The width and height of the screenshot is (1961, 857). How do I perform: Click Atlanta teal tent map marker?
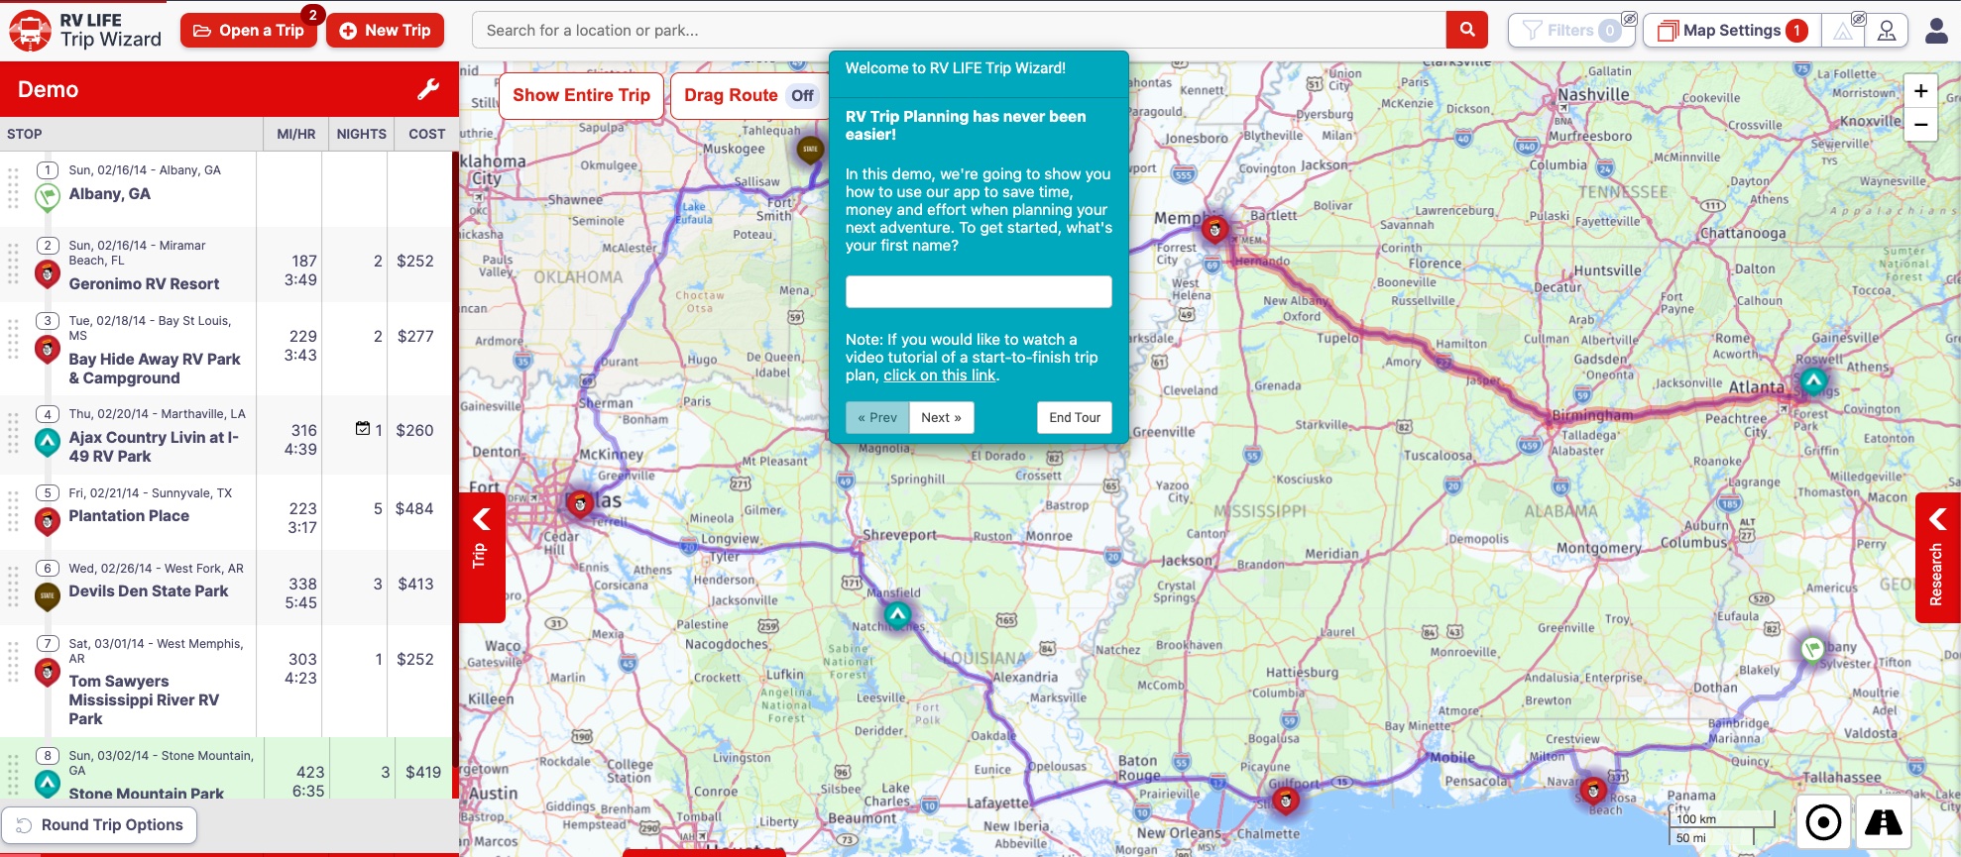pyautogui.click(x=1813, y=381)
